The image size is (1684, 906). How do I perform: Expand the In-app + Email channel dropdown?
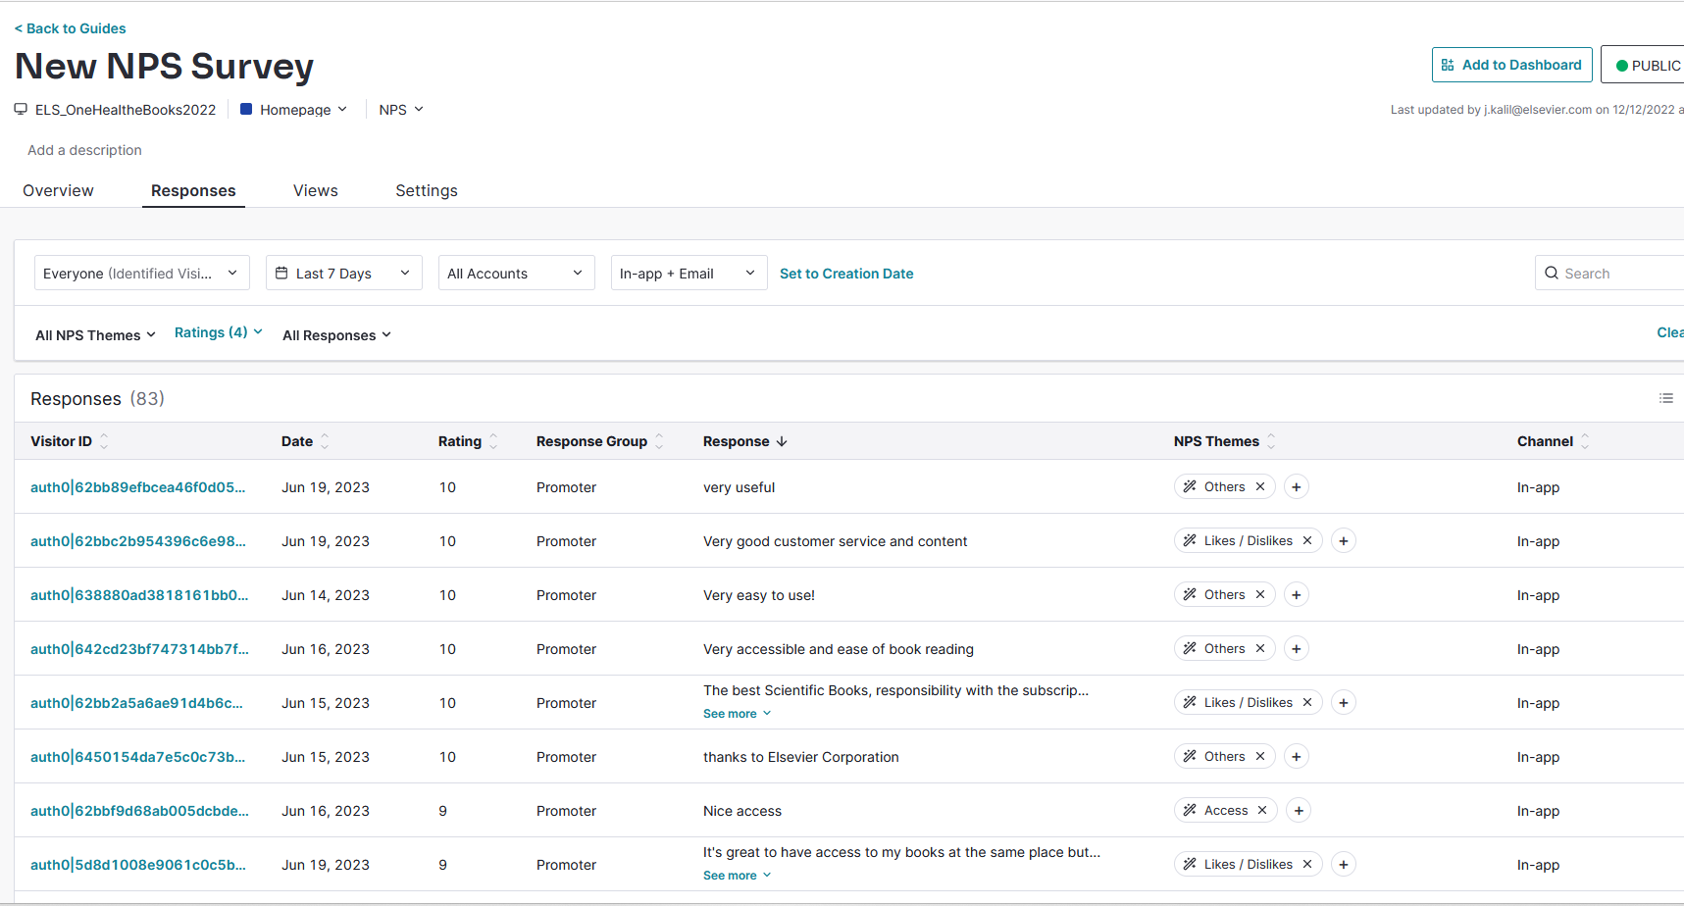click(689, 274)
